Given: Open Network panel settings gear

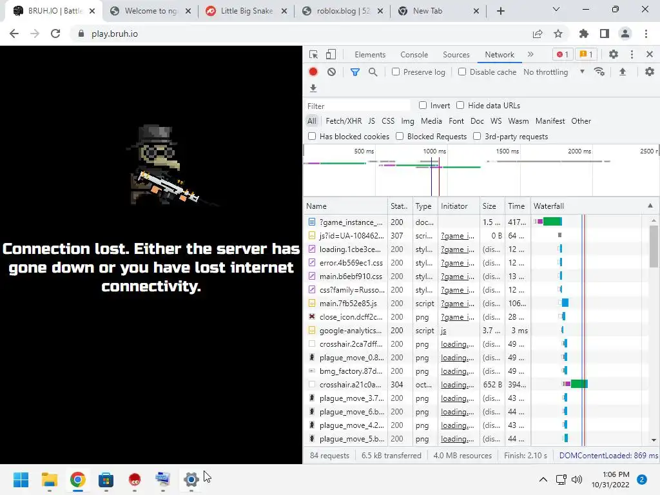Looking at the screenshot, I should tap(650, 72).
